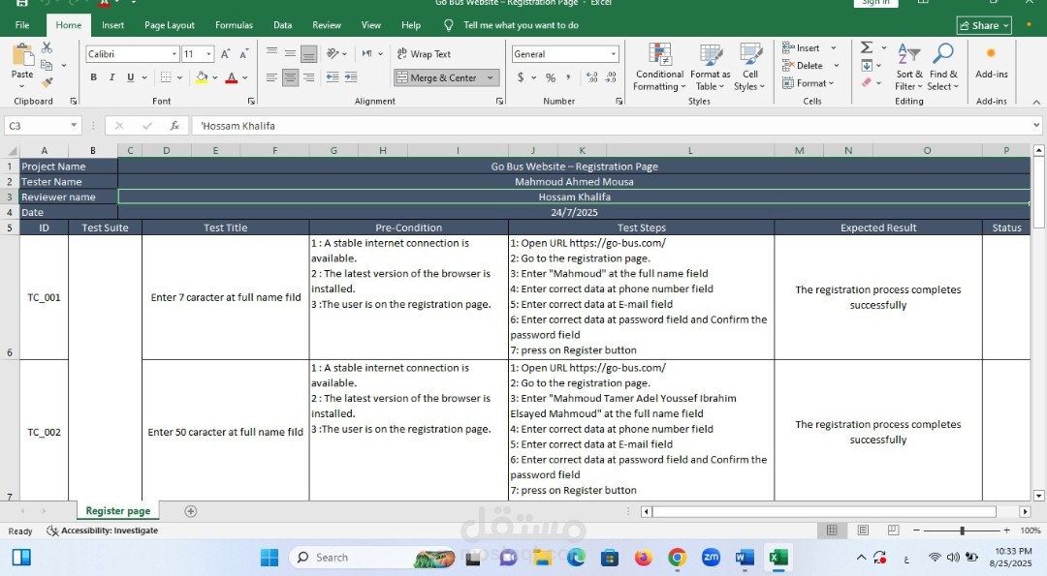Viewport: 1047px width, 576px height.
Task: Click Find & Select magnifier icon
Action: coord(942,66)
